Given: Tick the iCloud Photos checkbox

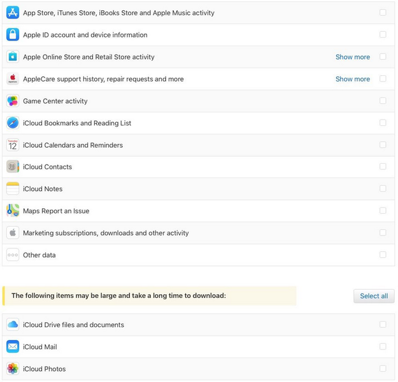Looking at the screenshot, I should coord(383,369).
